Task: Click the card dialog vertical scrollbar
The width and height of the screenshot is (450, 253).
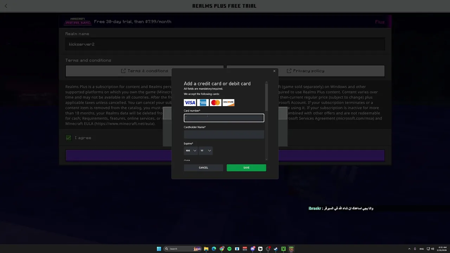Action: 266,97
